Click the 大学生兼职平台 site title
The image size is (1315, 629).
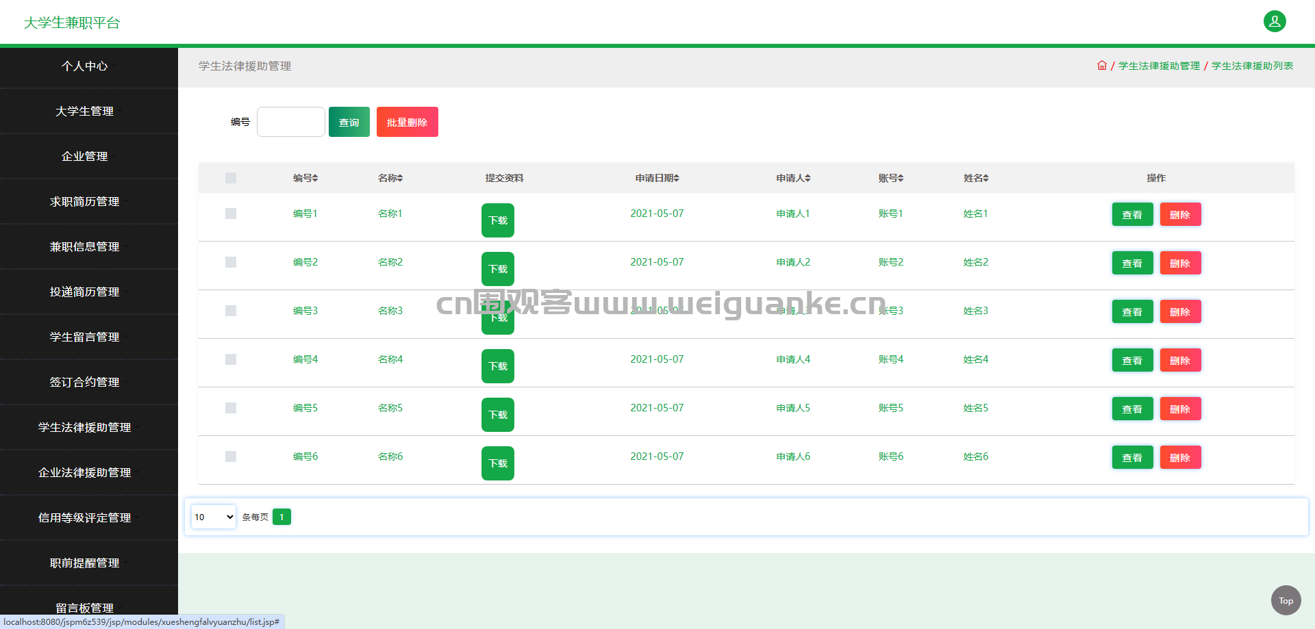point(72,23)
